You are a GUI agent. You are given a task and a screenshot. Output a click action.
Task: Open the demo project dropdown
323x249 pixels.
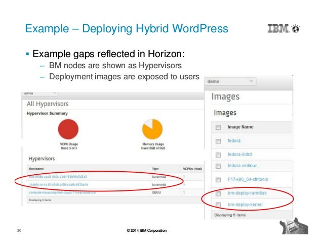pyautogui.click(x=230, y=81)
